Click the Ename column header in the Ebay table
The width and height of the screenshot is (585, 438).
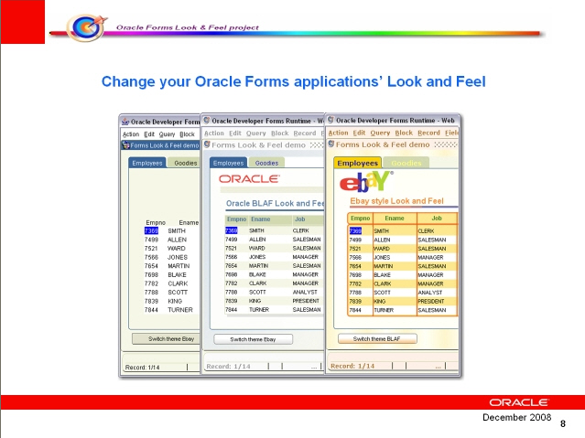(395, 218)
